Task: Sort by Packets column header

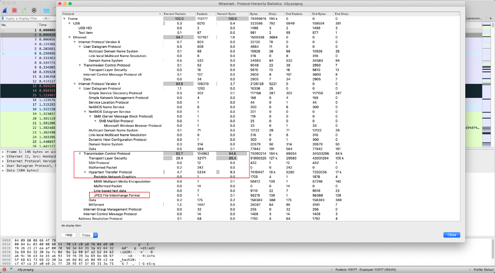Action: [206, 14]
